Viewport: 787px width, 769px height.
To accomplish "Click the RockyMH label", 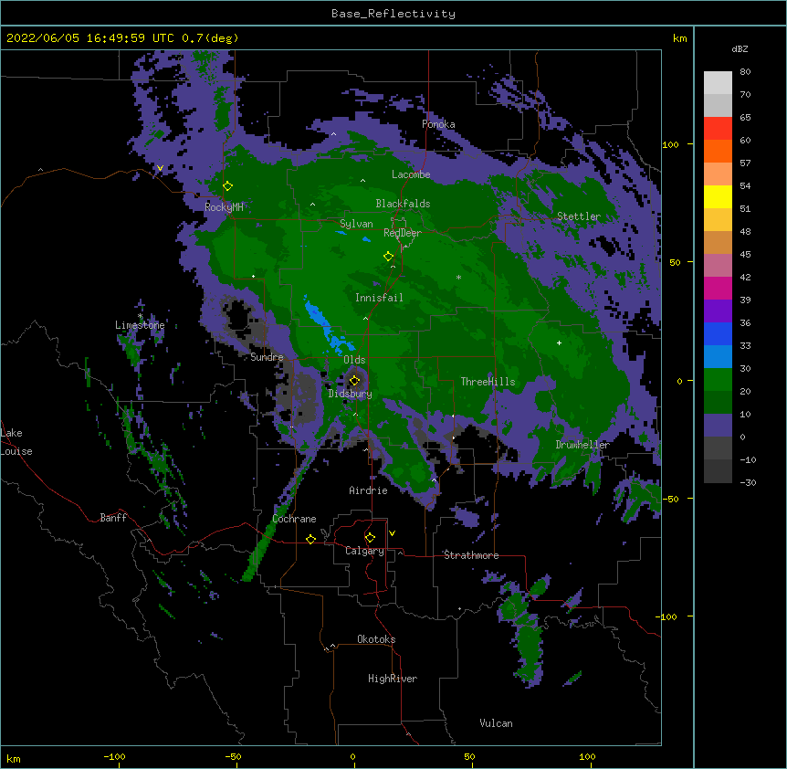I will pyautogui.click(x=224, y=207).
